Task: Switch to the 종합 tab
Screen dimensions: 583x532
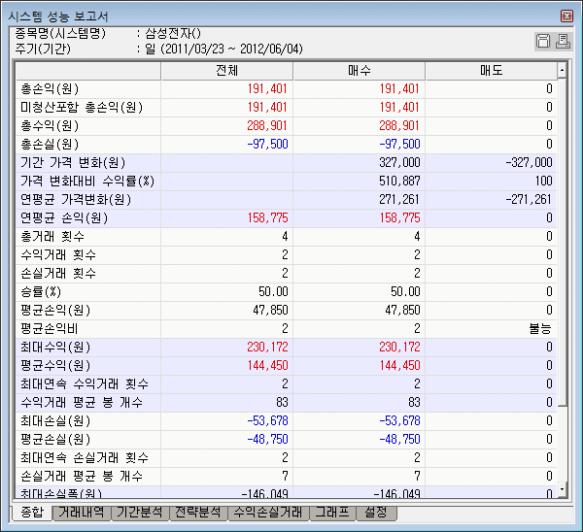Action: (31, 513)
